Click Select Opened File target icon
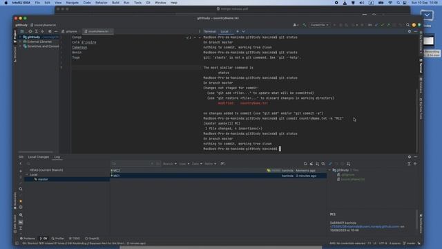 [30, 31]
